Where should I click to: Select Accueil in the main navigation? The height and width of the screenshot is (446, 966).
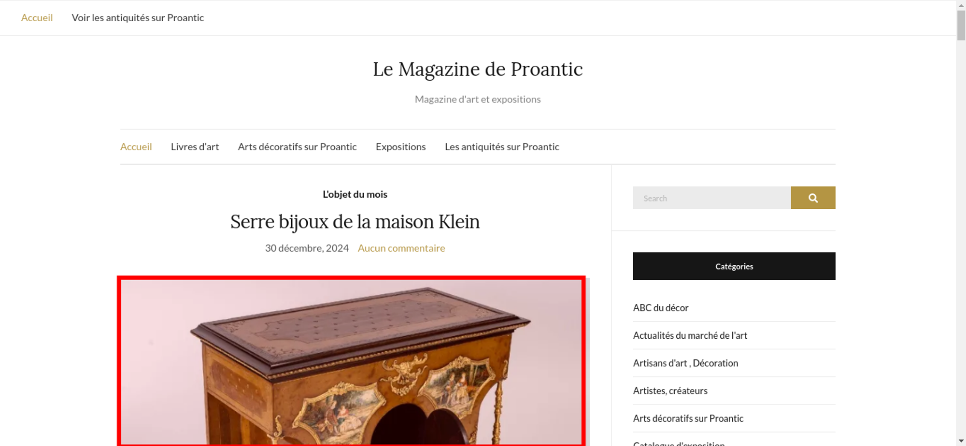[136, 147]
